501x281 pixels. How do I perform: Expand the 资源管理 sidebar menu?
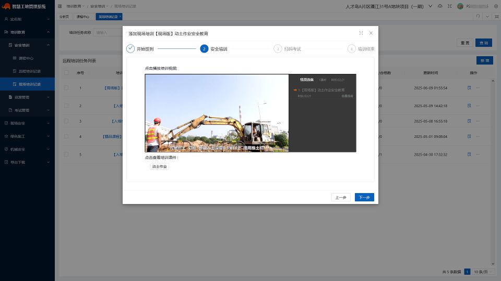coord(27,97)
